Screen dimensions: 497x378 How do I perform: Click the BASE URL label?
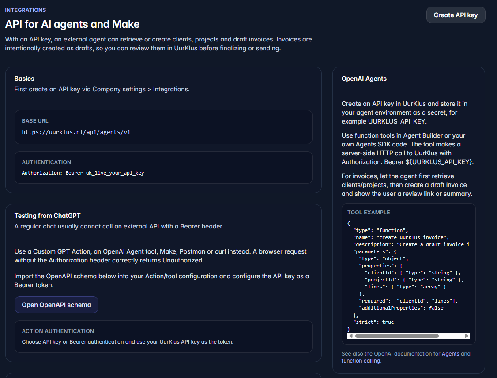pyautogui.click(x=35, y=121)
